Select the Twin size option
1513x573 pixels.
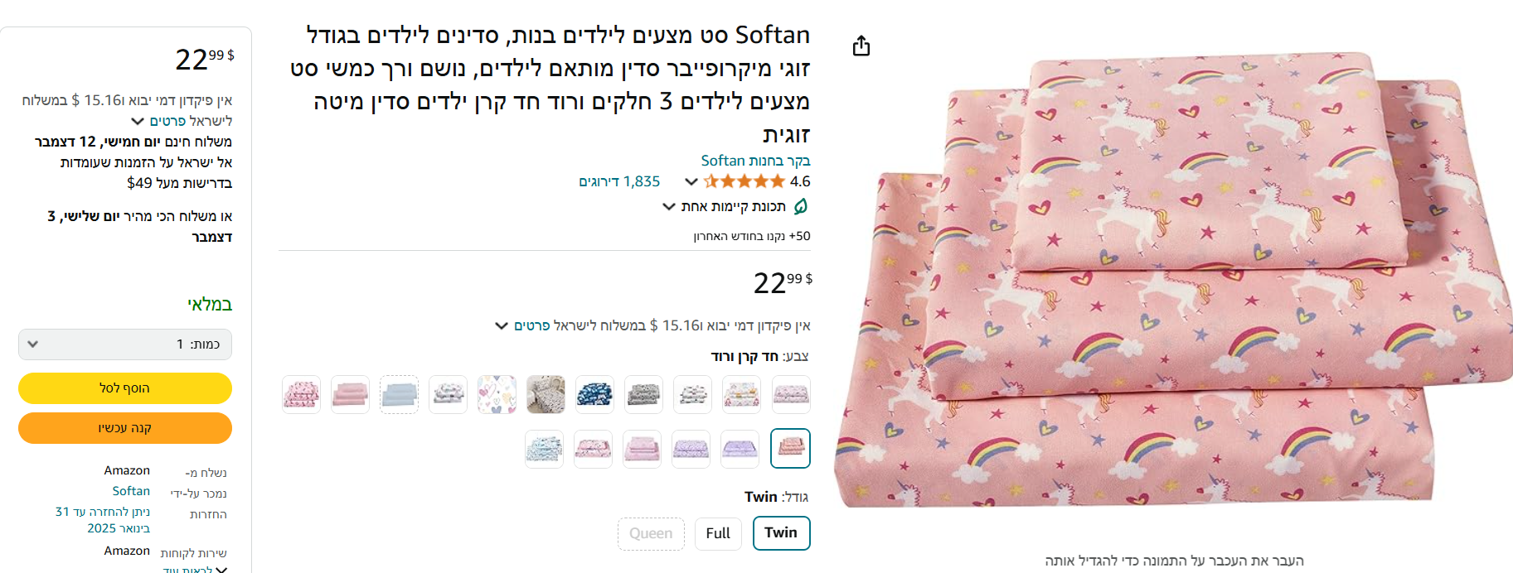pos(781,533)
